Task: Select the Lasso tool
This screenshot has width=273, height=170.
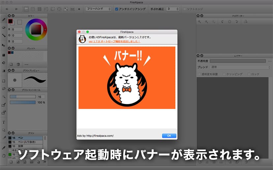Action: point(4,88)
